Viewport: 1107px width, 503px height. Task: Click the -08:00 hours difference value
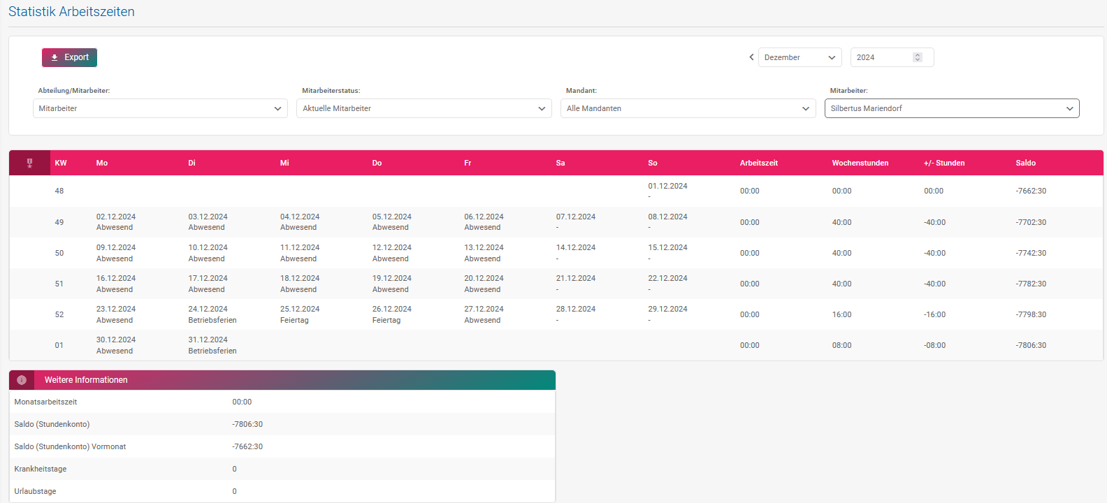934,345
